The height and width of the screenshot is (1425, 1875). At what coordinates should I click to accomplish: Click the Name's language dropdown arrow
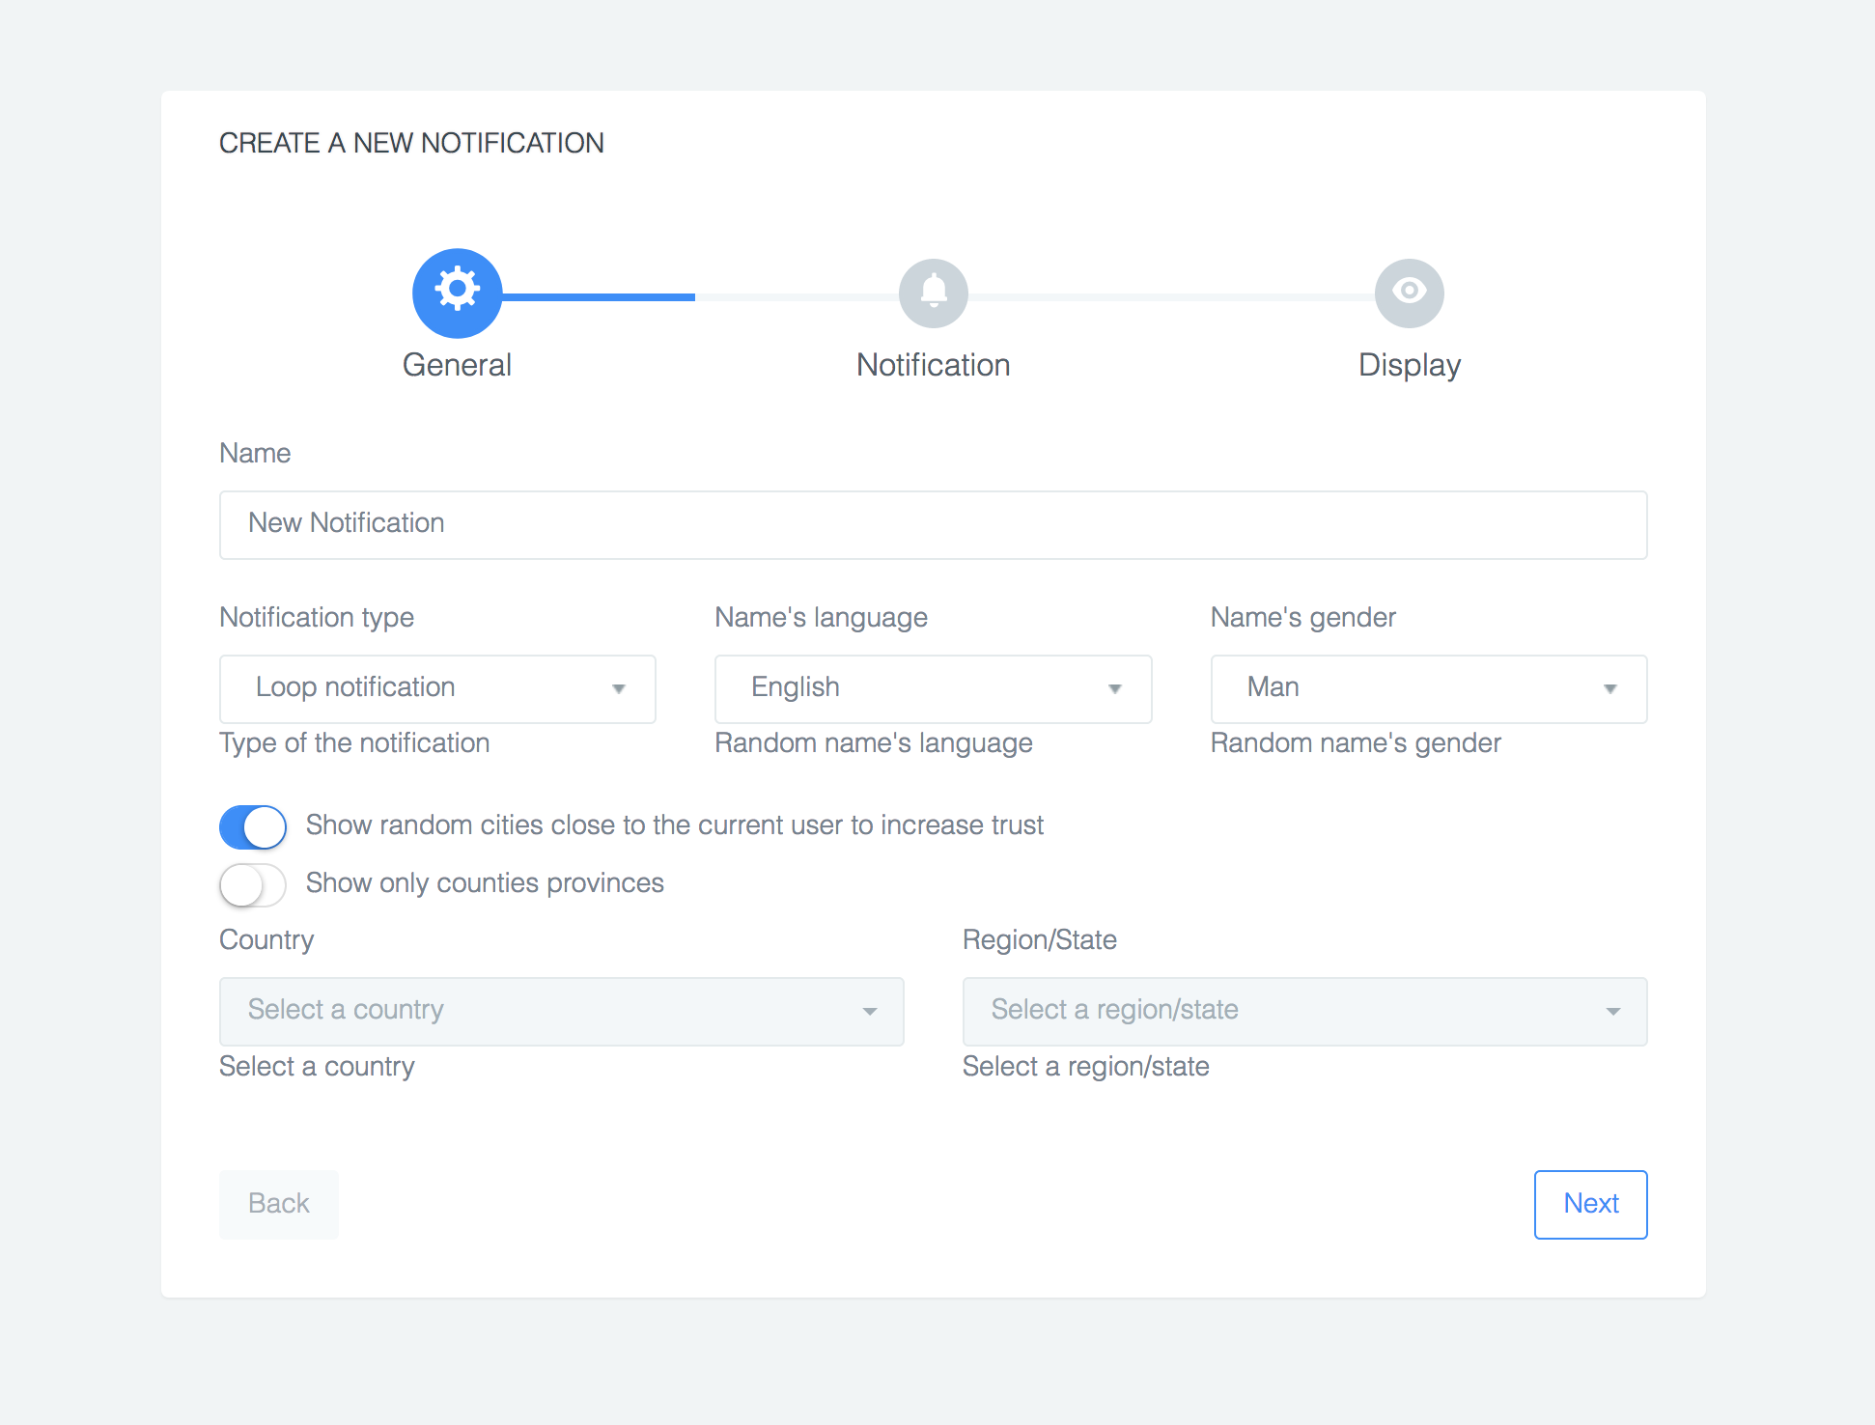pos(1114,688)
